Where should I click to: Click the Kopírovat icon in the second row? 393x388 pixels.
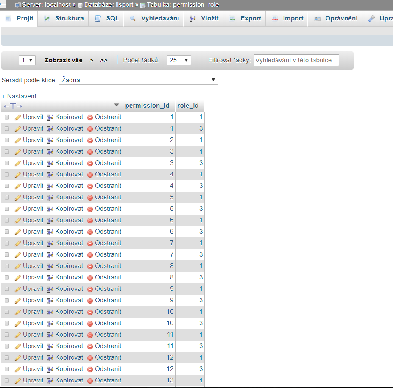(49, 128)
